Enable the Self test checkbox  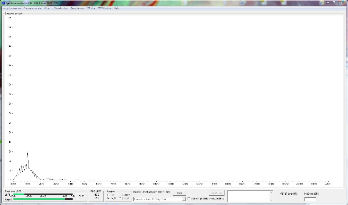[189, 199]
